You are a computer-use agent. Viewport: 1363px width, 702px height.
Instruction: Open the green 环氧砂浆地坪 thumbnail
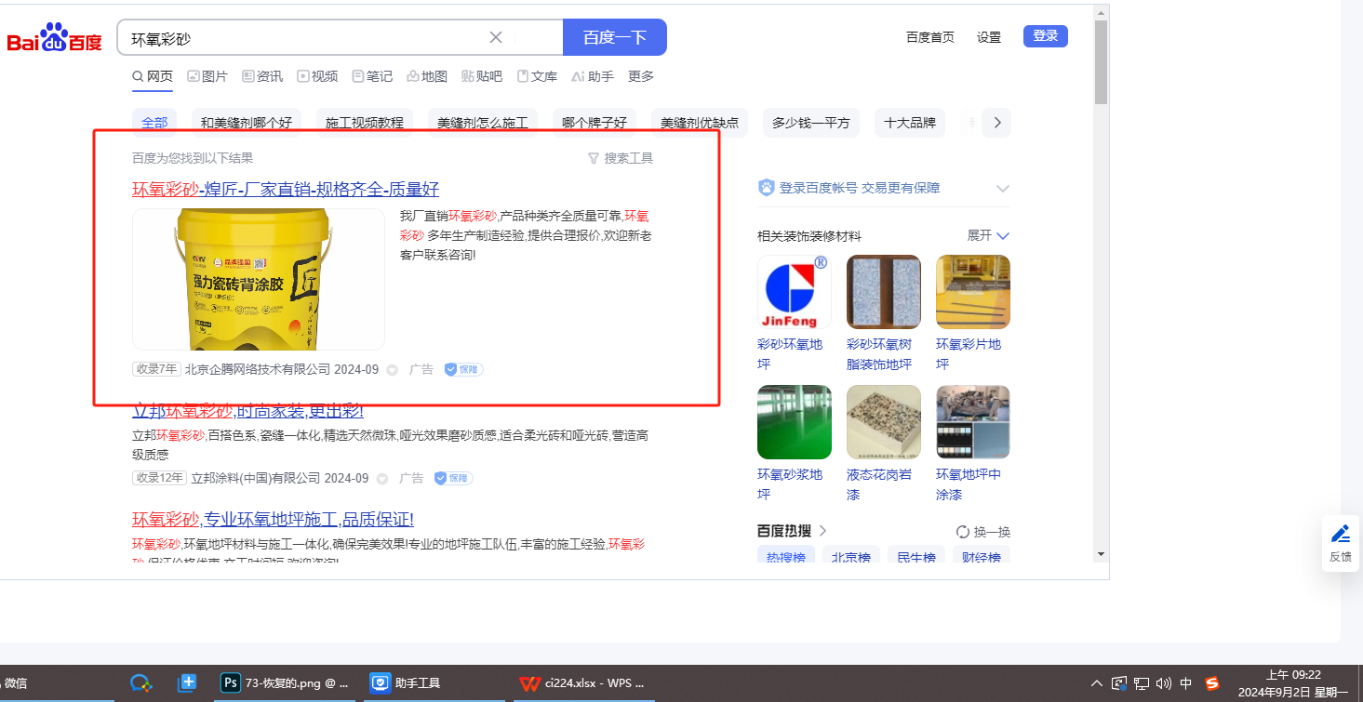(x=795, y=422)
